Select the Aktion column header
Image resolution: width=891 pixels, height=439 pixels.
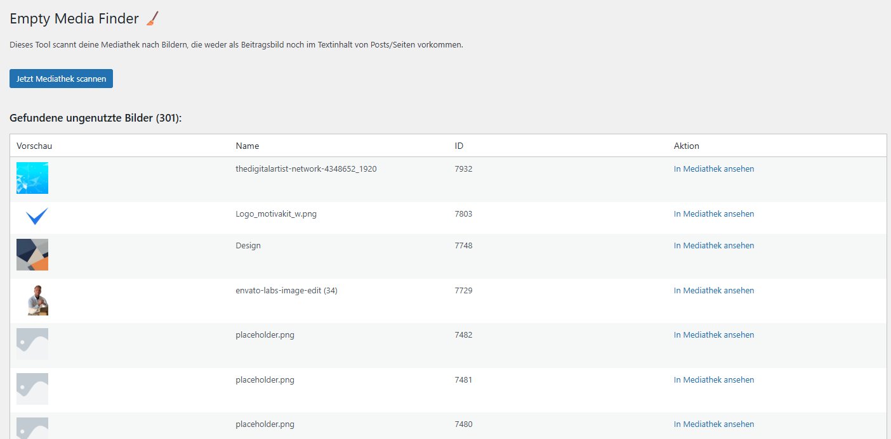[686, 146]
